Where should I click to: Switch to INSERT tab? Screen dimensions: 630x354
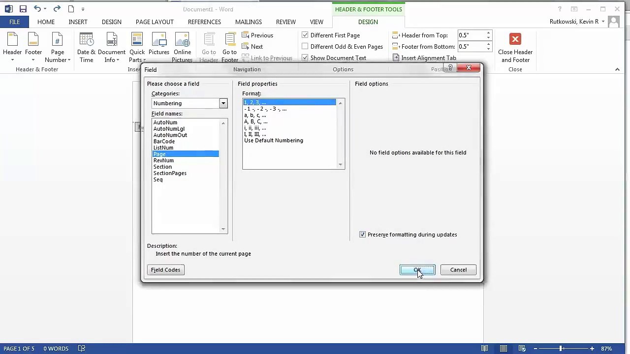pyautogui.click(x=78, y=22)
